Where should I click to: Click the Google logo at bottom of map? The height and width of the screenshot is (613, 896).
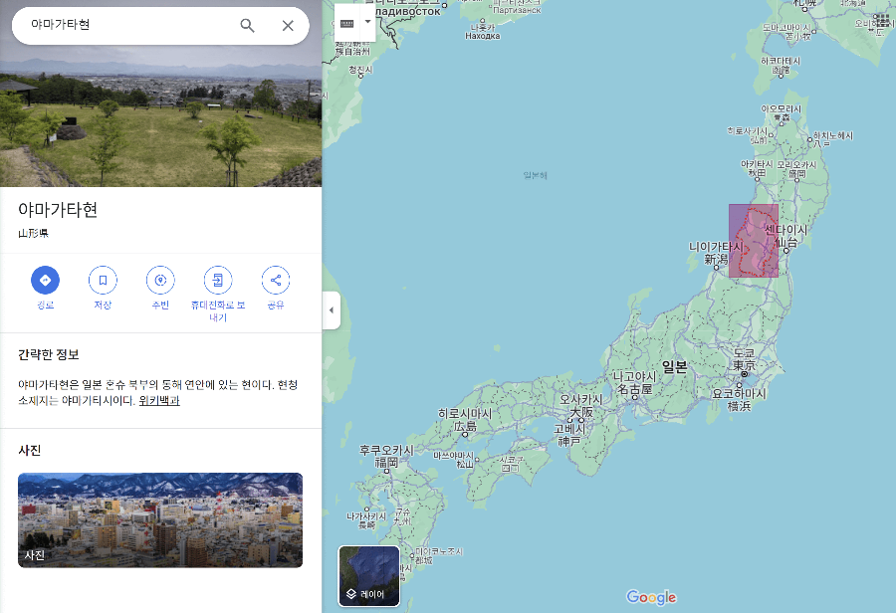point(650,597)
